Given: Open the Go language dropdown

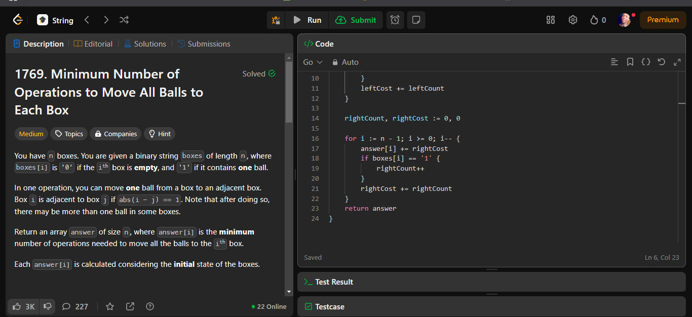Looking at the screenshot, I should click(x=313, y=62).
